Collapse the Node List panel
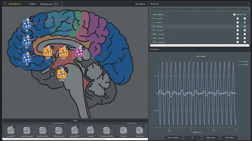This screenshot has width=252, height=141. [x=248, y=3]
